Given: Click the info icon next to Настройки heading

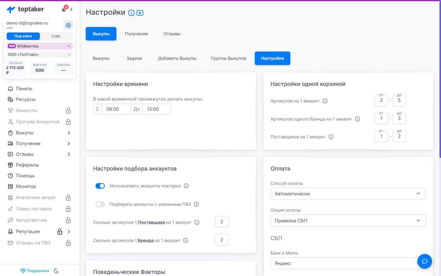Looking at the screenshot, I should coord(131,13).
